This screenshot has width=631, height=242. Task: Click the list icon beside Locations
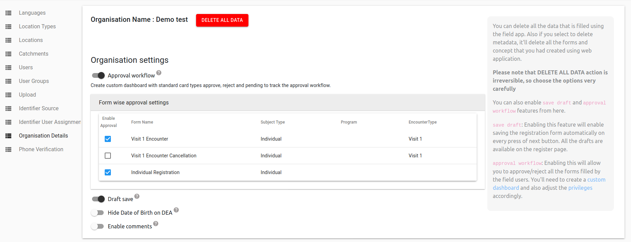click(x=9, y=40)
